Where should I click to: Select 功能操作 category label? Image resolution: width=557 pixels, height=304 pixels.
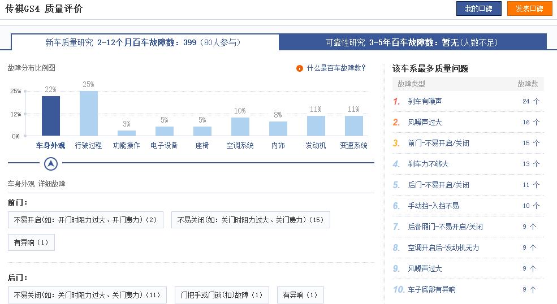click(127, 145)
